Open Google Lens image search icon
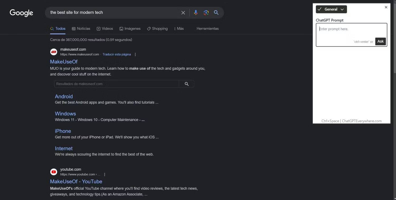Screen dimensions: 396x200 point(206,13)
